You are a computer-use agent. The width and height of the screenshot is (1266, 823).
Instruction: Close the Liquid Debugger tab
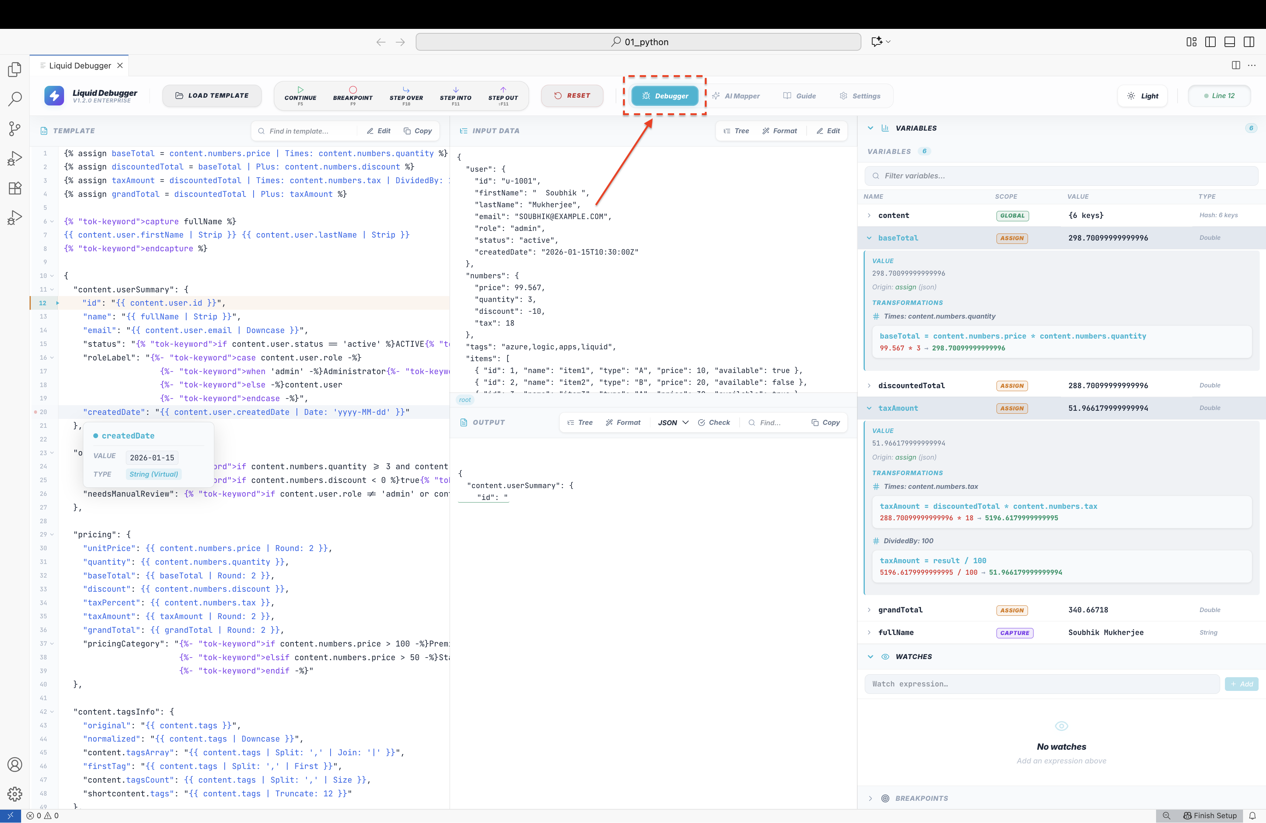[x=120, y=65]
